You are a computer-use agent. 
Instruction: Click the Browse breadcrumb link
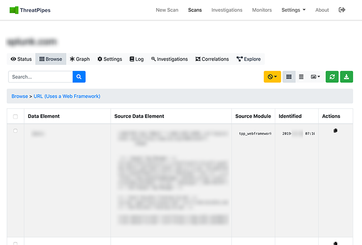(20, 96)
